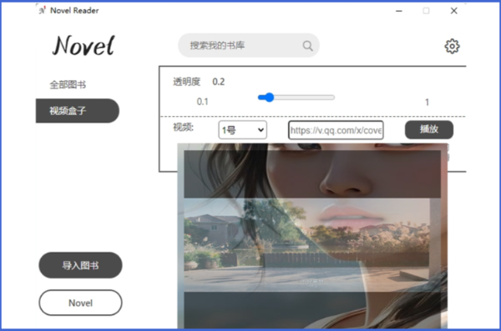This screenshot has height=331, width=501.
Task: Minimize the Novel Reader window
Action: (x=399, y=11)
